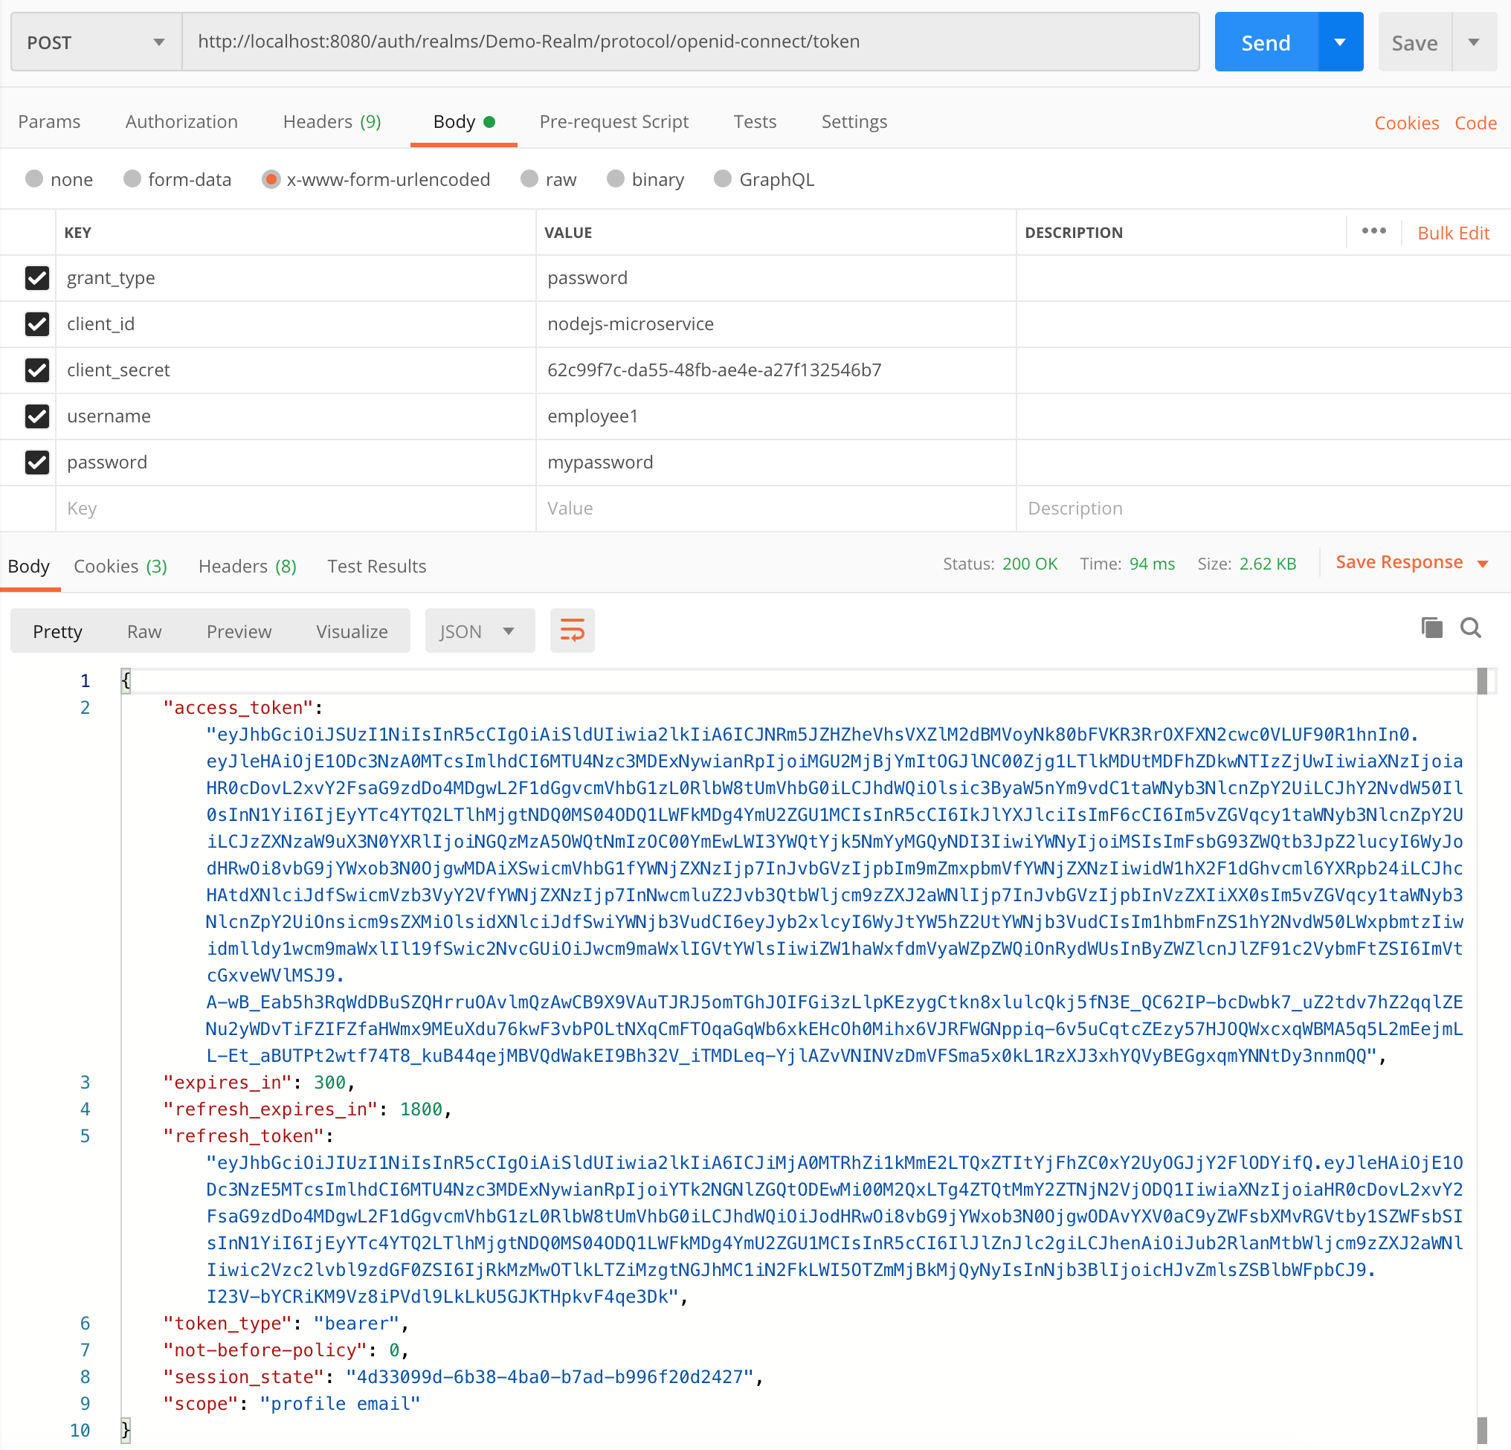The height and width of the screenshot is (1450, 1511).
Task: Open the response Headers (8) tab
Action: pos(247,566)
